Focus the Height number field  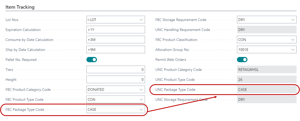(x=116, y=80)
